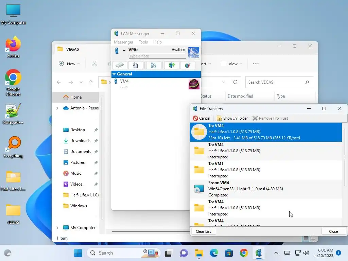Click the VM6 user avatar picture
Screen dimensions: 348x261
click(193, 52)
